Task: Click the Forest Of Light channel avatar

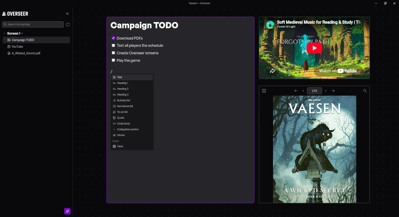Action: click(270, 24)
